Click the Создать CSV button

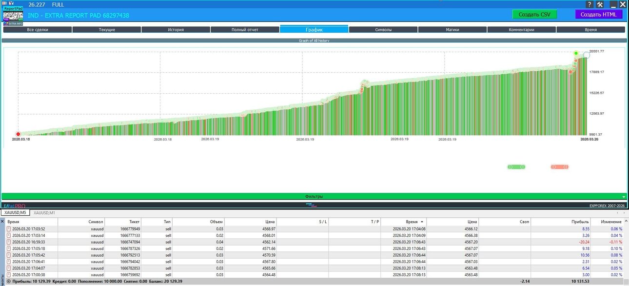pyautogui.click(x=534, y=14)
